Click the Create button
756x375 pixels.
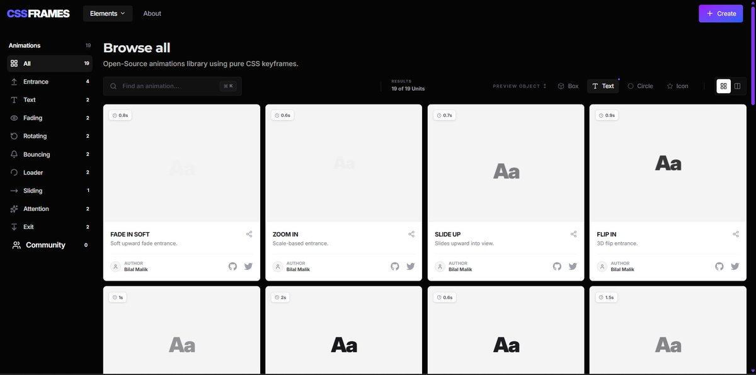720,13
